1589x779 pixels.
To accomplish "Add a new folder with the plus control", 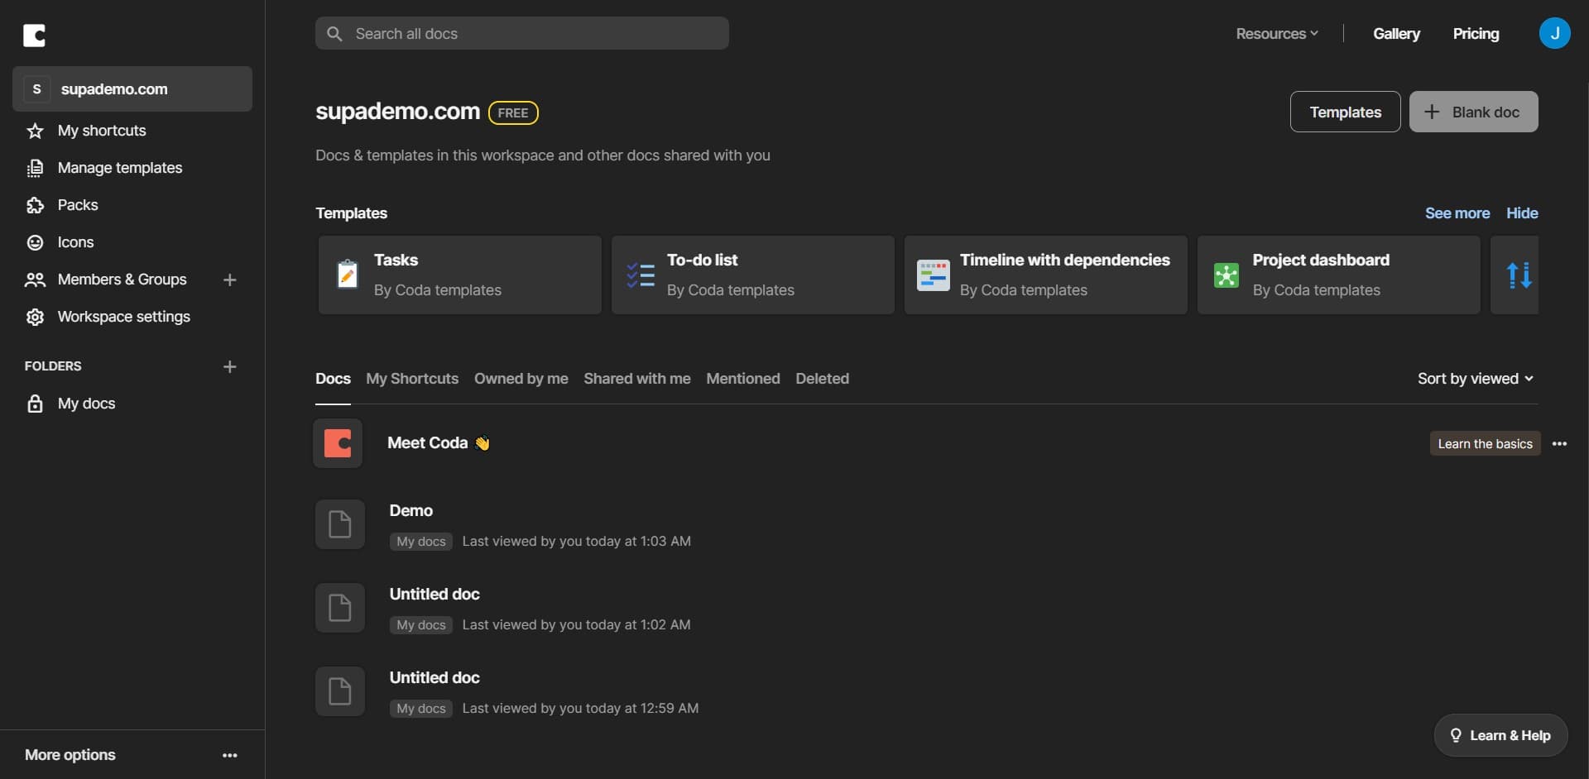I will tap(229, 366).
